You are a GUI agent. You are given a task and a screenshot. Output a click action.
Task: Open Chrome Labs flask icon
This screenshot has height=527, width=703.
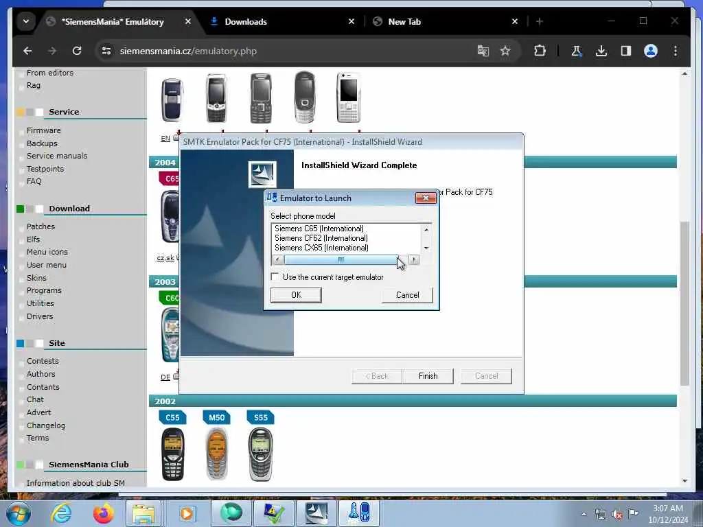(577, 51)
